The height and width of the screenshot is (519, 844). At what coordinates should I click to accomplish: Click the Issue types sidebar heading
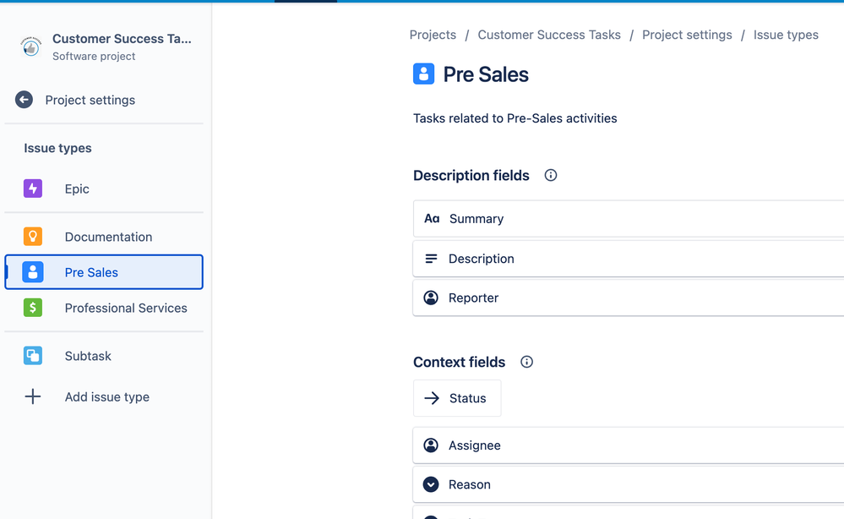click(x=57, y=148)
